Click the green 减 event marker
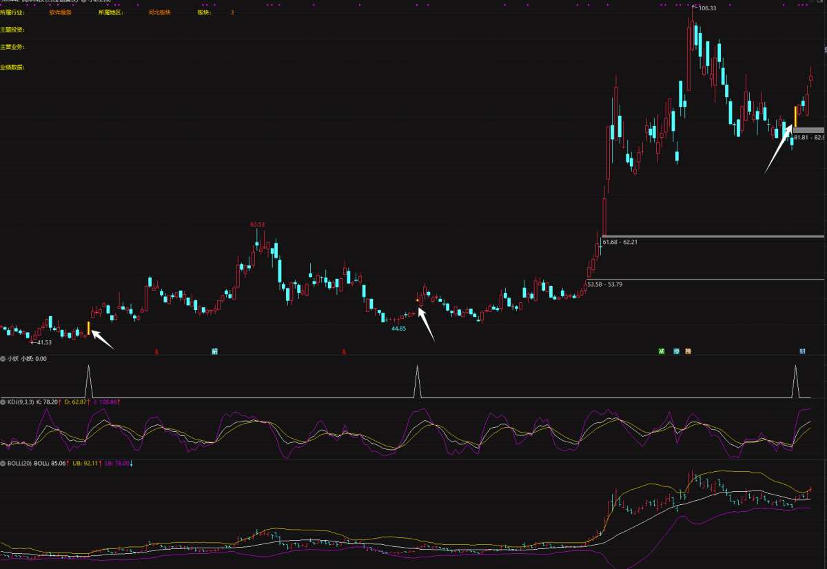 coord(662,351)
